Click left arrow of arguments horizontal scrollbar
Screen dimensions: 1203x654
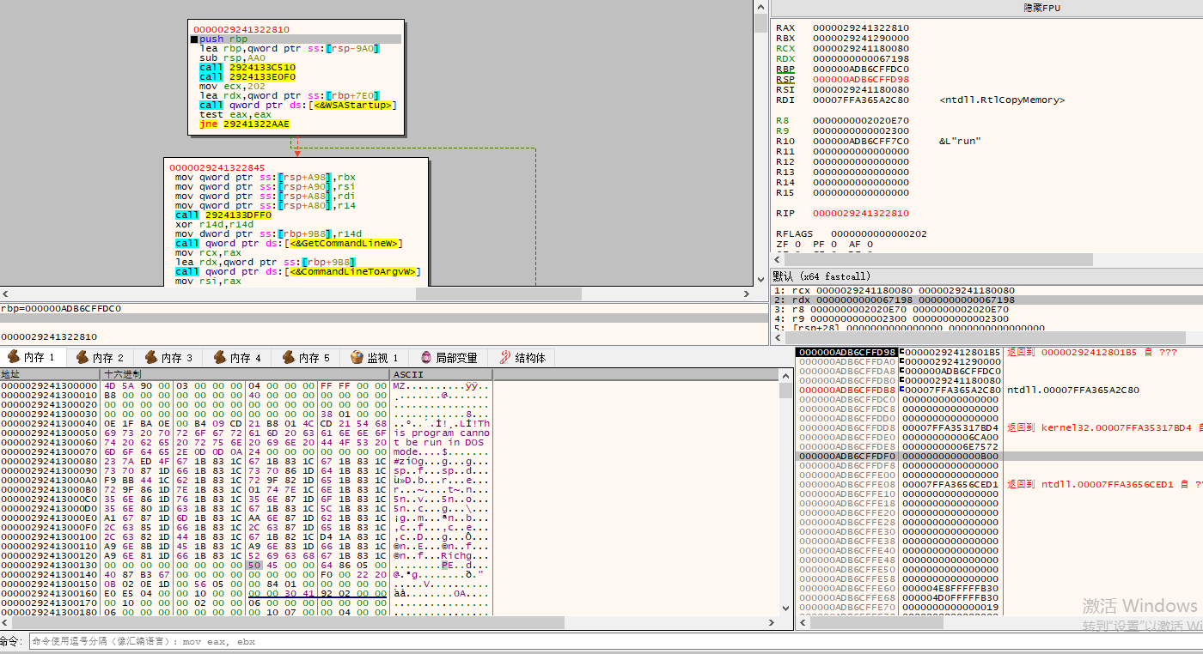coord(779,338)
